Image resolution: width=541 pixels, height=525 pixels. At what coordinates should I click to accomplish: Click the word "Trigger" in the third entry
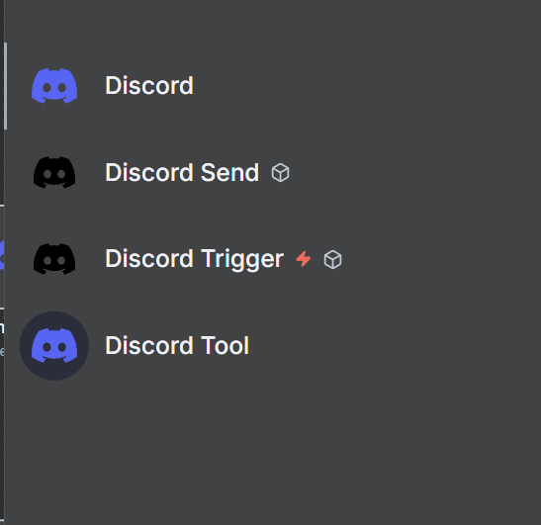[x=242, y=259]
